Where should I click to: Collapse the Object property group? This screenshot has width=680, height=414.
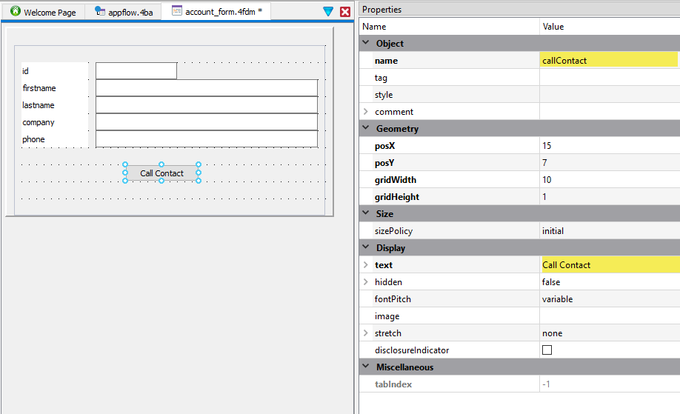pos(365,44)
